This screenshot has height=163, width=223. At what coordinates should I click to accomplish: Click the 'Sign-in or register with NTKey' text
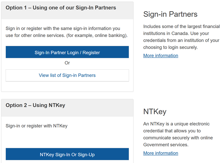(x=37, y=126)
